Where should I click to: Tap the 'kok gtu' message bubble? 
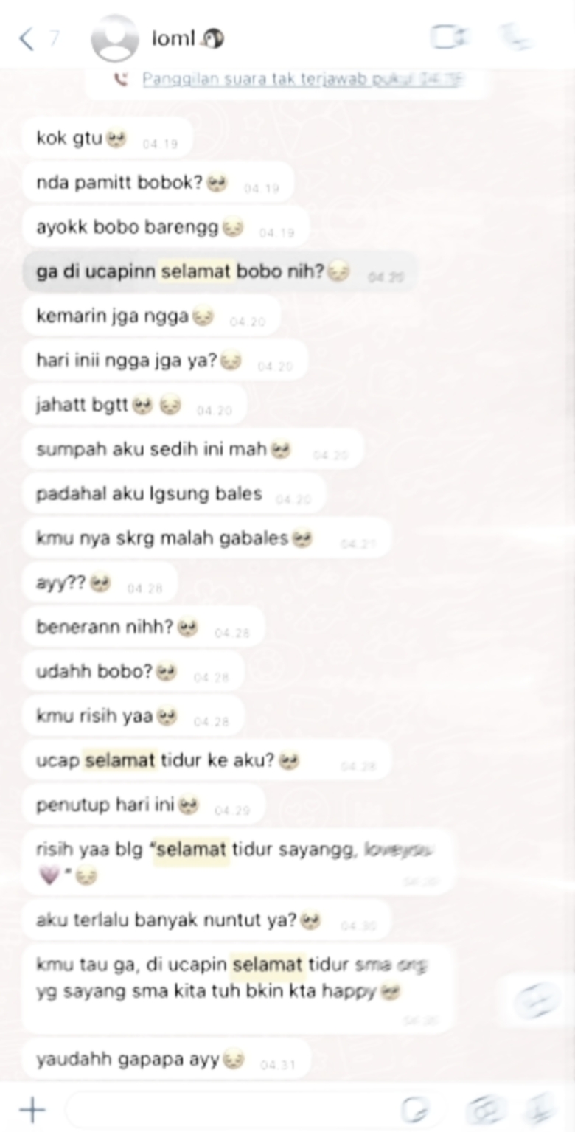coord(108,139)
